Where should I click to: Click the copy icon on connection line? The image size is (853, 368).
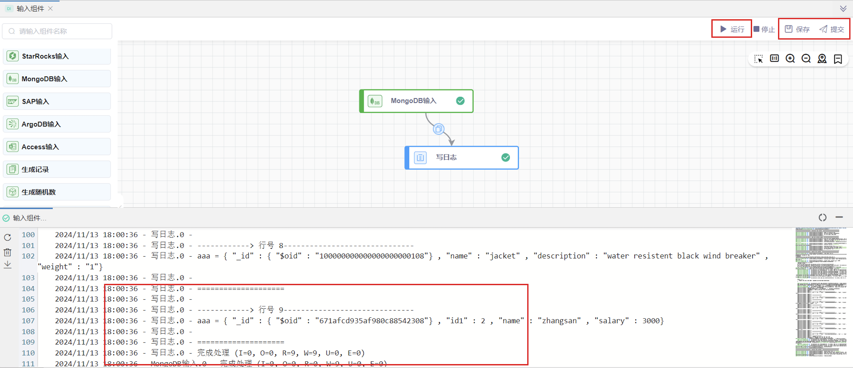(439, 129)
